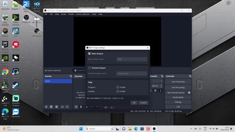
Task: Open Riot Client desktop icon
Action: (x=16, y=46)
